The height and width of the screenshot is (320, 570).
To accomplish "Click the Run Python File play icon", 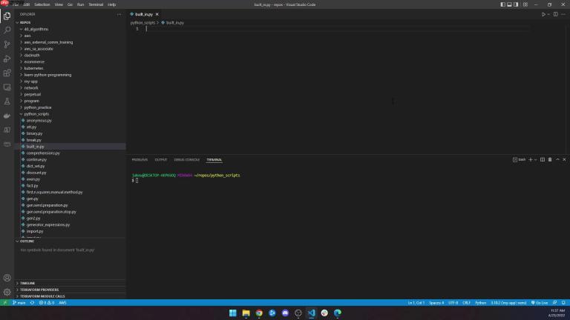I will (x=543, y=15).
